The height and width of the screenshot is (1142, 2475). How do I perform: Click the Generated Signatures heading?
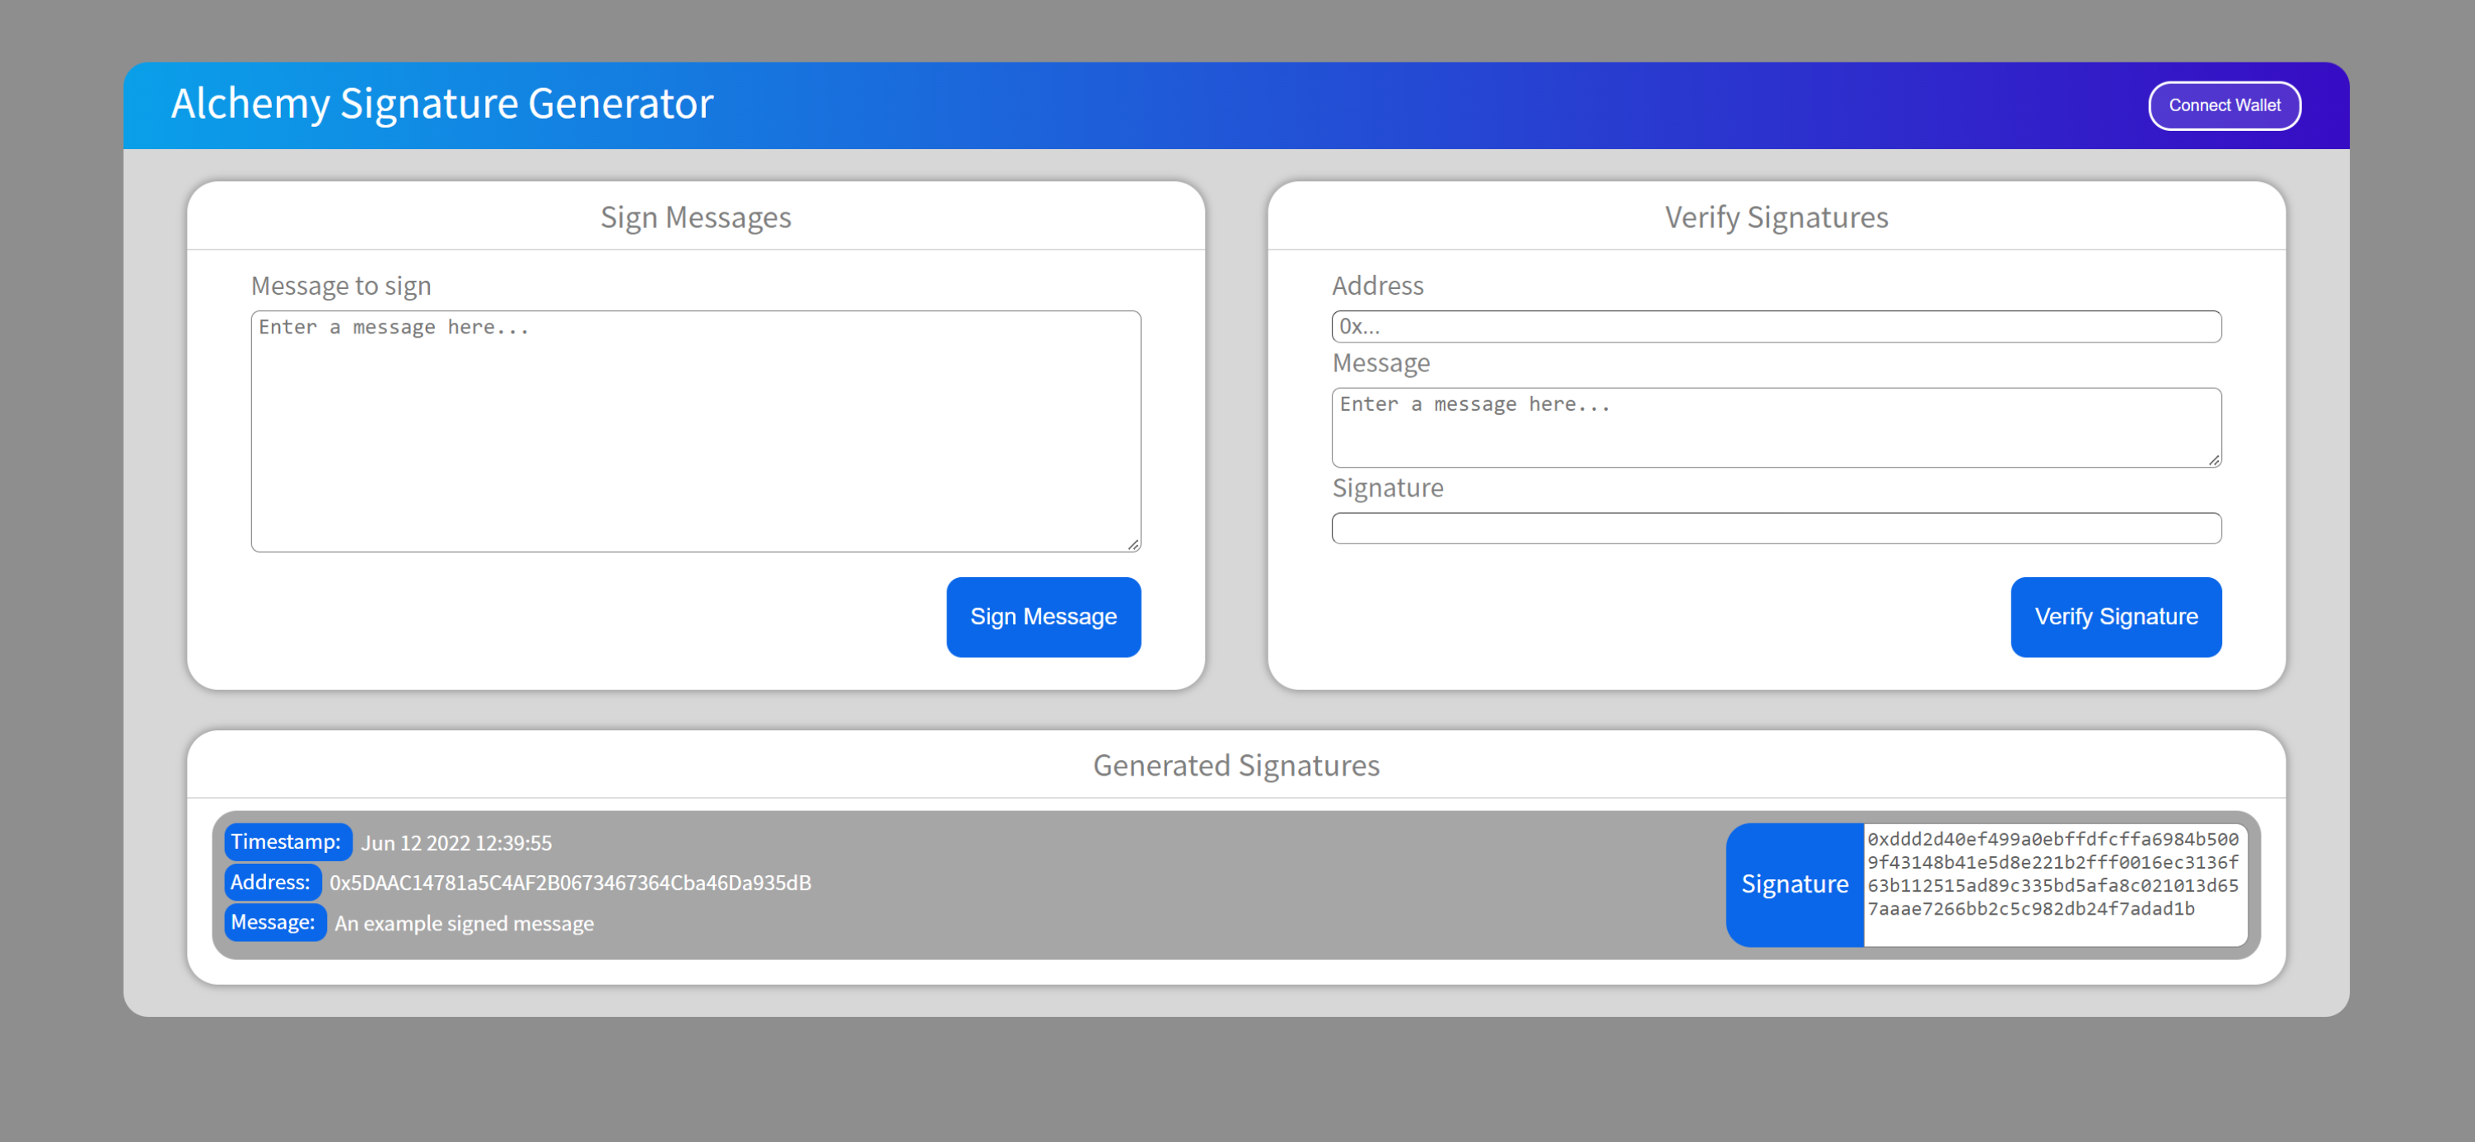1235,765
